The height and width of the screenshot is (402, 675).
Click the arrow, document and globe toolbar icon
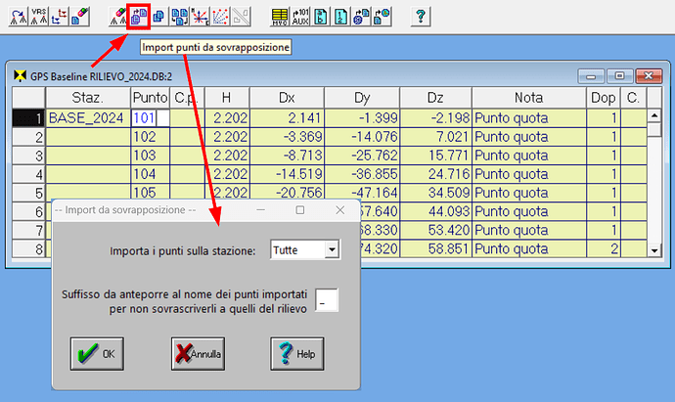click(382, 17)
